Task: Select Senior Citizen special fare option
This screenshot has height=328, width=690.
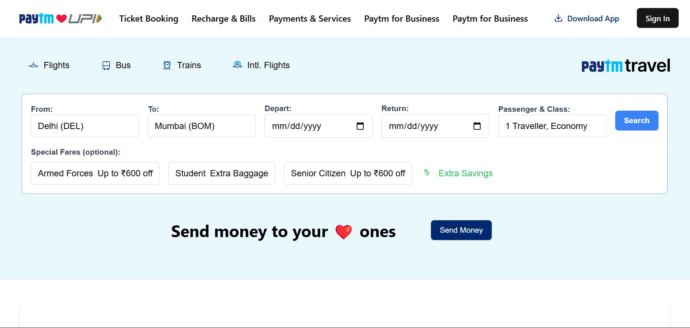Action: click(348, 173)
